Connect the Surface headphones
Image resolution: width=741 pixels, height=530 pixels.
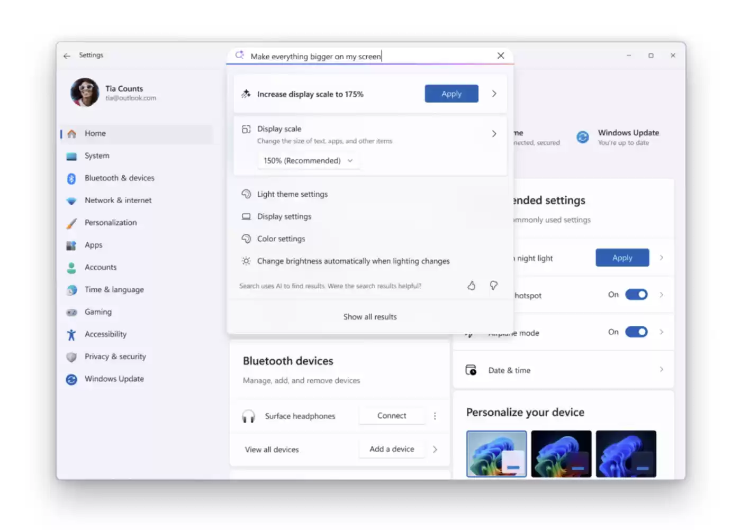[x=392, y=416]
